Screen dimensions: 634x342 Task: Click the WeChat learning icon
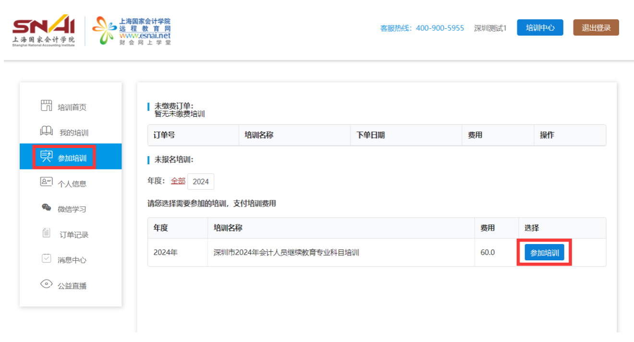pos(46,208)
